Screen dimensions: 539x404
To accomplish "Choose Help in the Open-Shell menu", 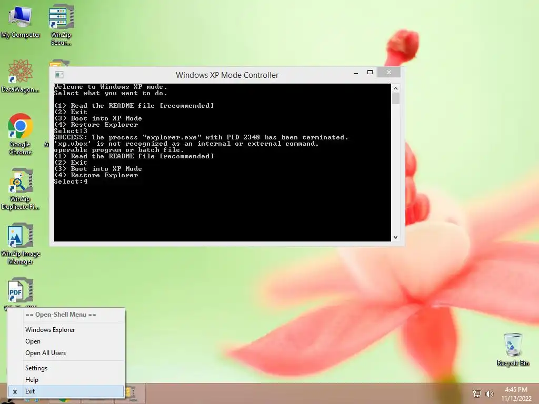I will coord(73,380).
